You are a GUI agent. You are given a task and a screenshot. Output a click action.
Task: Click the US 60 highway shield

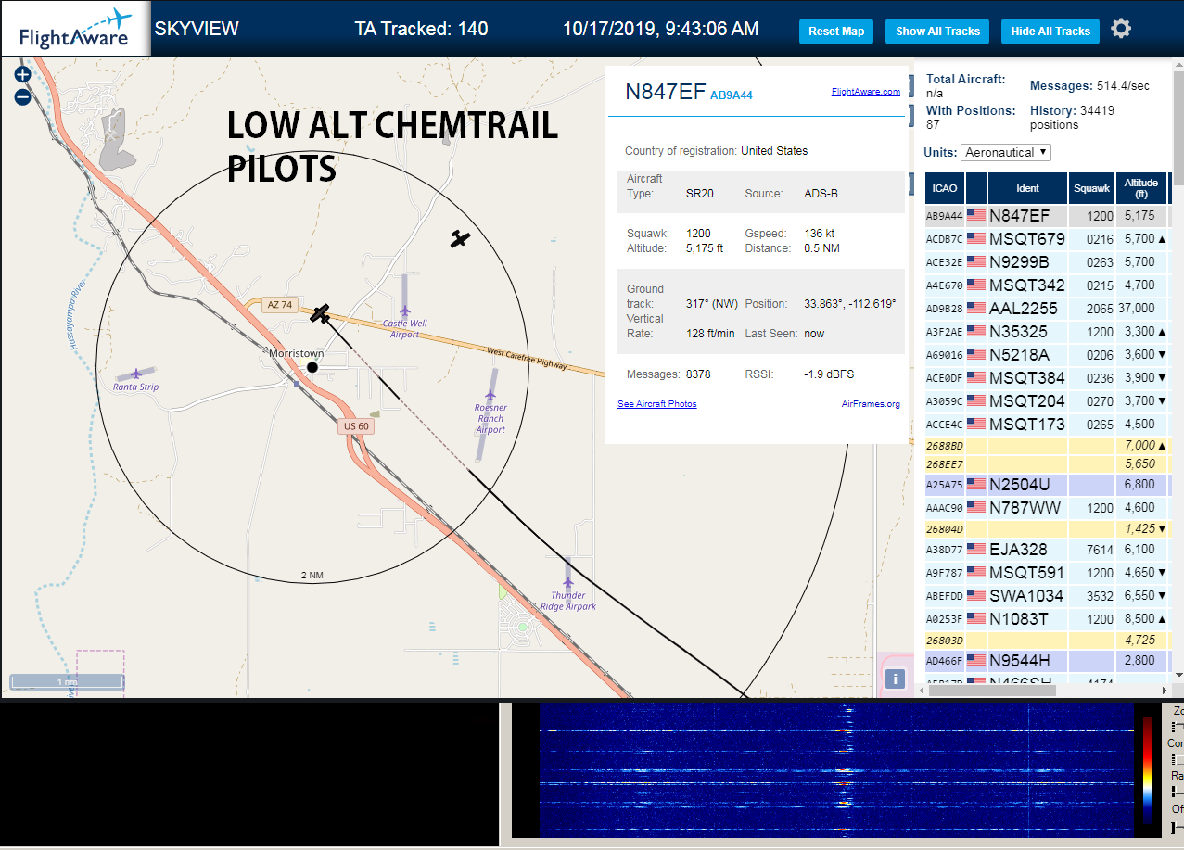coord(356,426)
